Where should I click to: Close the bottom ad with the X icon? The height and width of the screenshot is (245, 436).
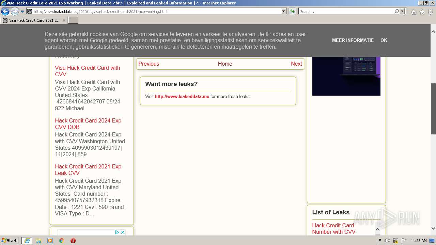123,232
